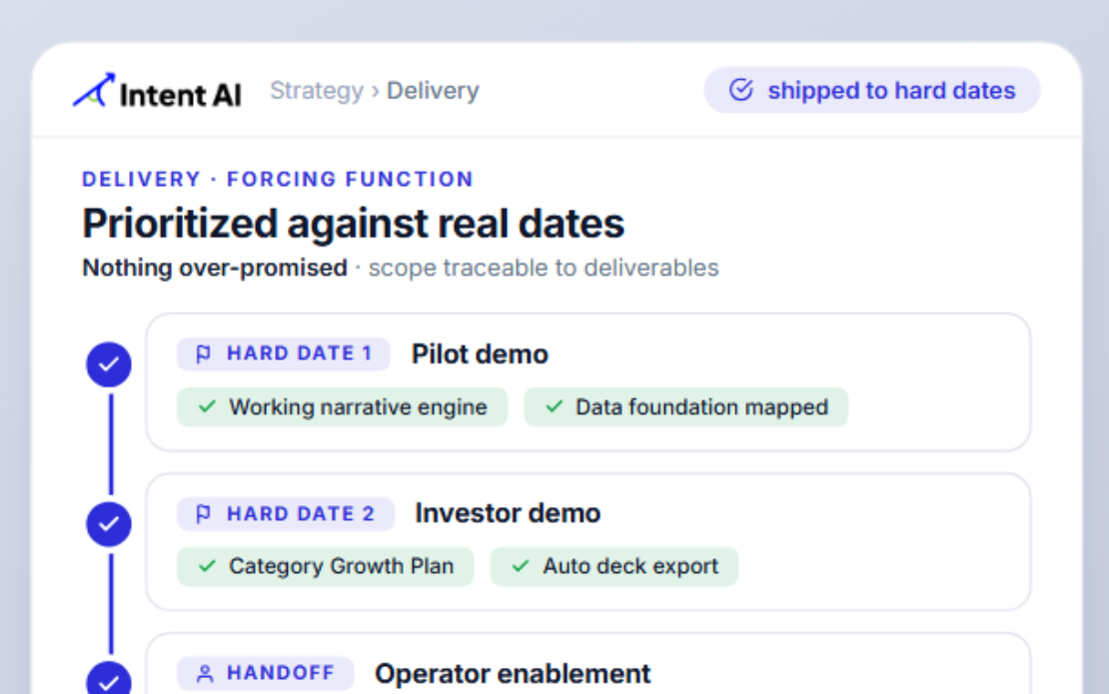Image resolution: width=1109 pixels, height=694 pixels.
Task: Click the timeline check circle beside Investor demo
Action: (x=109, y=524)
